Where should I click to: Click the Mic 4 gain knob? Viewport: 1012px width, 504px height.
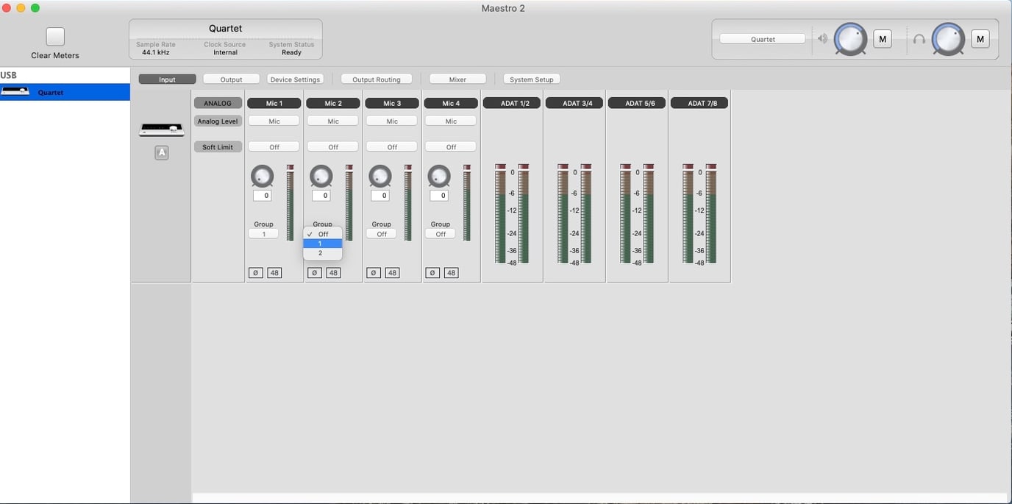coord(439,176)
